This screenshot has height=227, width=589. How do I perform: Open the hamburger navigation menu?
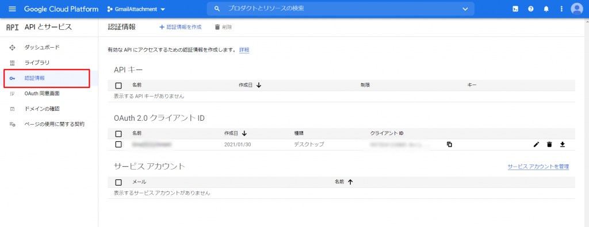point(13,9)
